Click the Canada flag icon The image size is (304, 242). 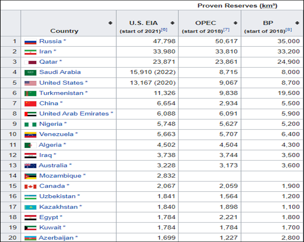pos(30,186)
